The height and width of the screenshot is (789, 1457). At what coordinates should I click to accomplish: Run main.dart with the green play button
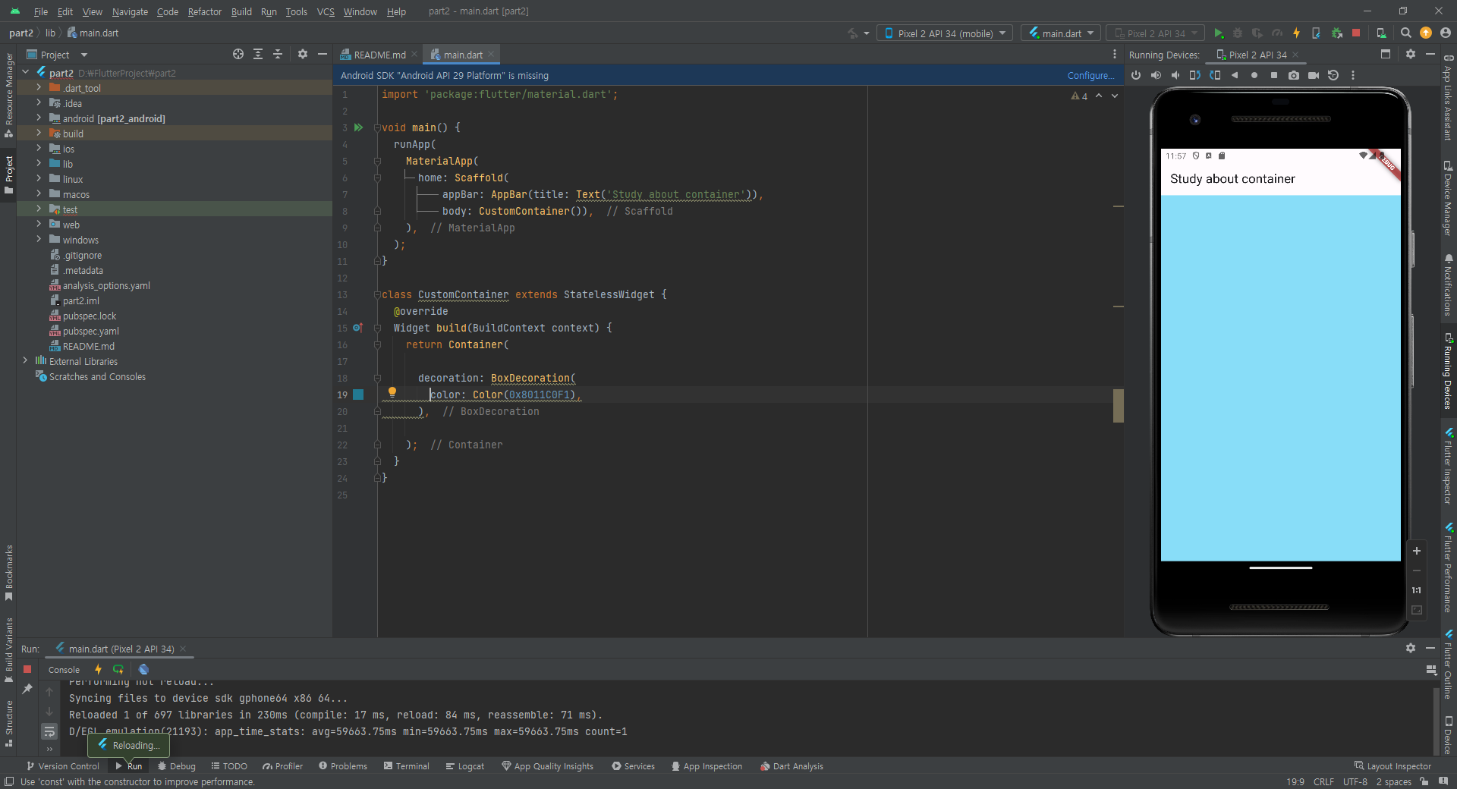[x=1218, y=33]
